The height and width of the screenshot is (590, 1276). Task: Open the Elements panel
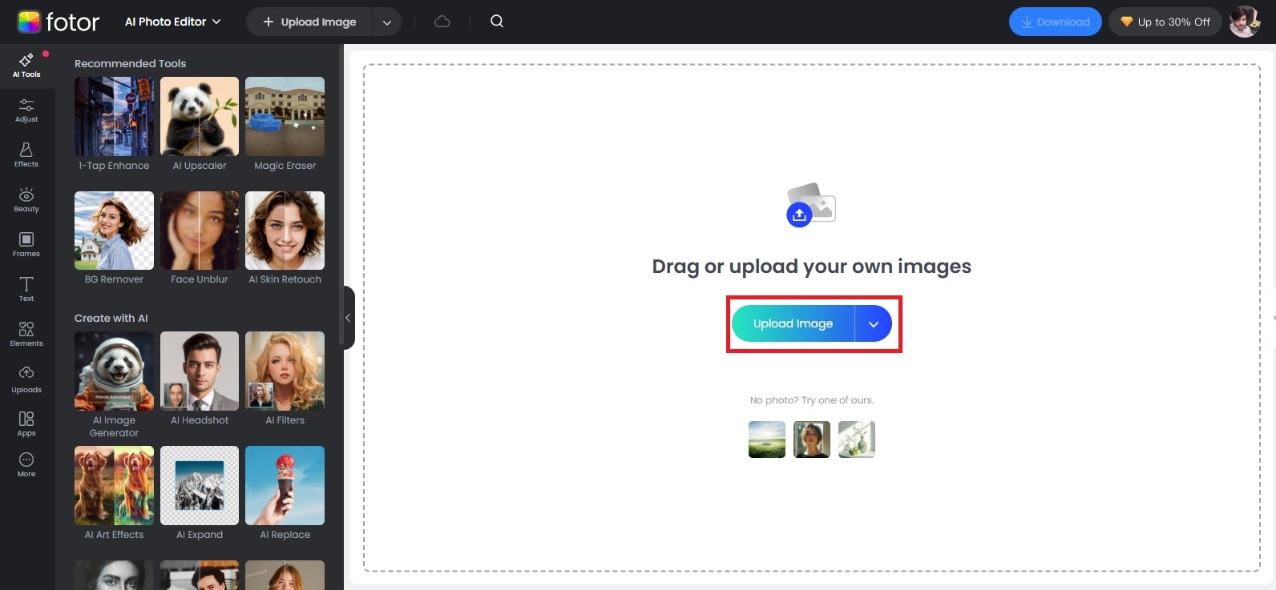click(26, 335)
